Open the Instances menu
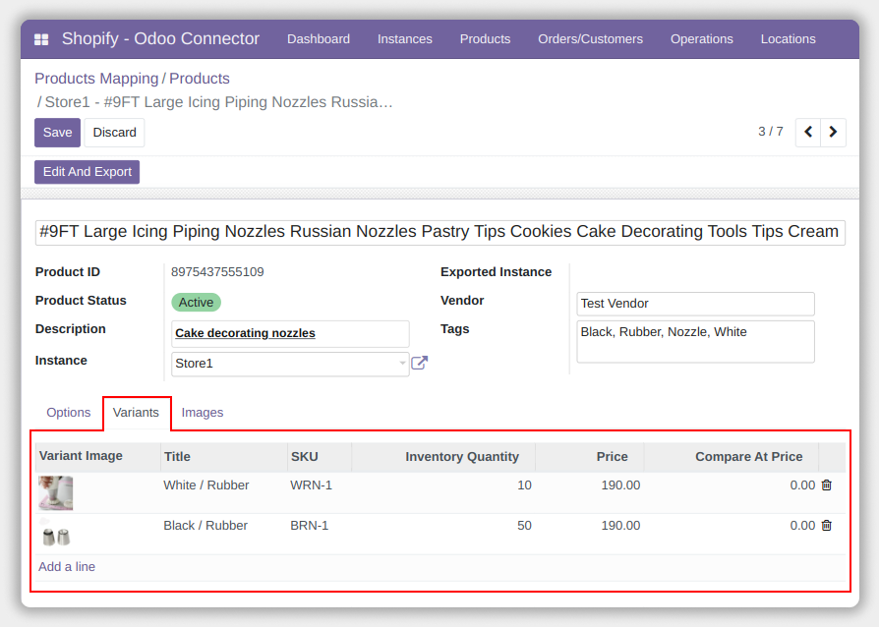Image resolution: width=879 pixels, height=627 pixels. click(405, 39)
